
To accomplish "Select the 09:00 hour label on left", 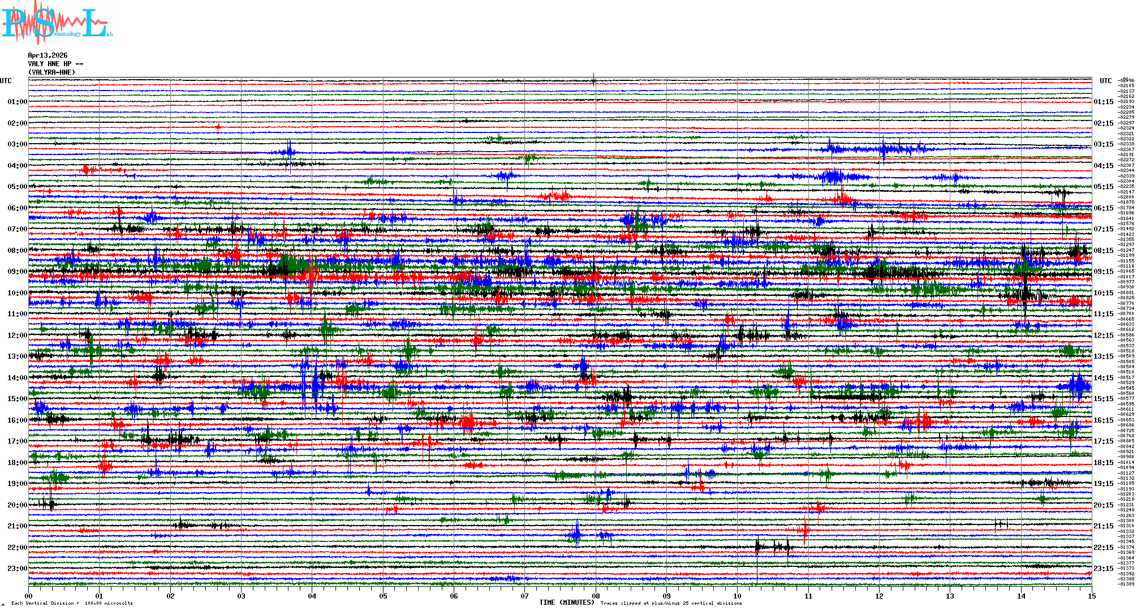I will point(17,272).
